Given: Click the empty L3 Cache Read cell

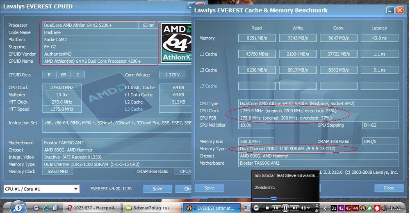Looking at the screenshot, I should tap(257, 86).
